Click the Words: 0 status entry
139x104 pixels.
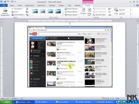click(15, 99)
